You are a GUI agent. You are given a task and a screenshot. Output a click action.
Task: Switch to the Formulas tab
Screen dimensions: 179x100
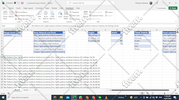(x=39, y=8)
